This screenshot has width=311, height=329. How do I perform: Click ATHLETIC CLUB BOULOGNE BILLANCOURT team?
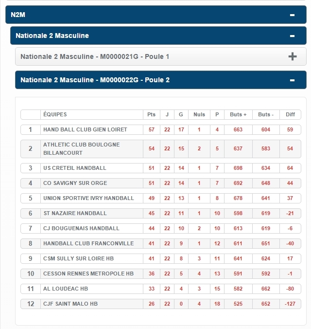[81, 148]
